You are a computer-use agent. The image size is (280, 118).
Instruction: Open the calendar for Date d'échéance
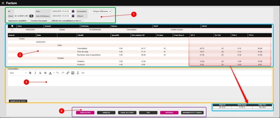(x=73, y=16)
